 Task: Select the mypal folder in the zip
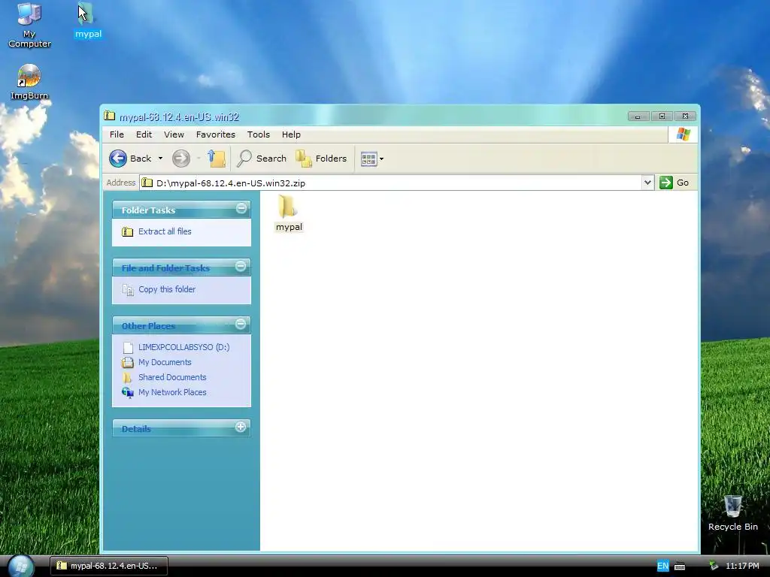(289, 213)
